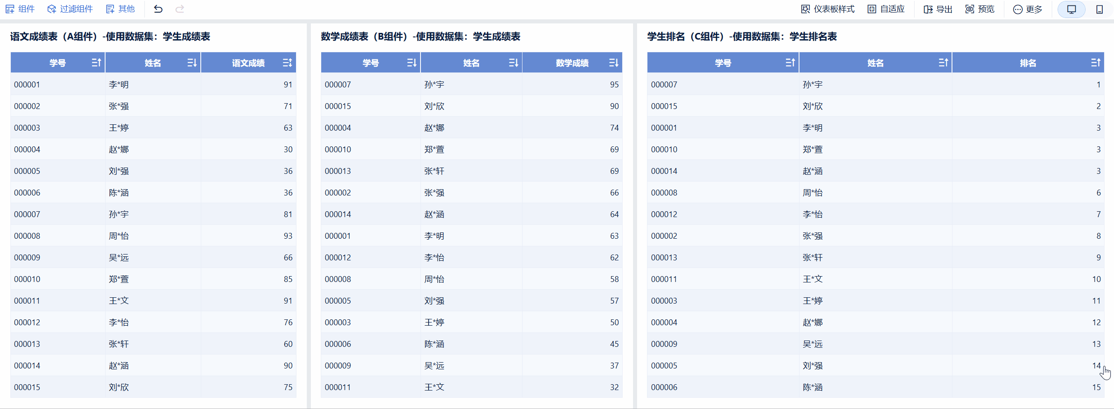The image size is (1114, 409).
Task: Sort 姓名 column in 学生排名 table
Action: point(943,63)
